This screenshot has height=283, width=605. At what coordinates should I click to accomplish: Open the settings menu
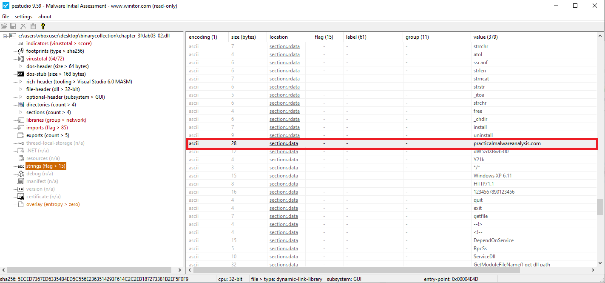[x=23, y=17]
